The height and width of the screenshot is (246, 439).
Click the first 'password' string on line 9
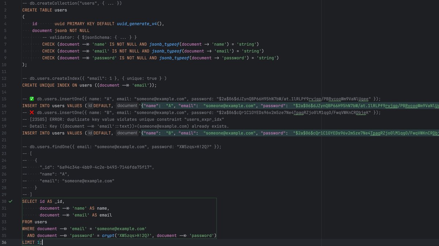pos(104,58)
